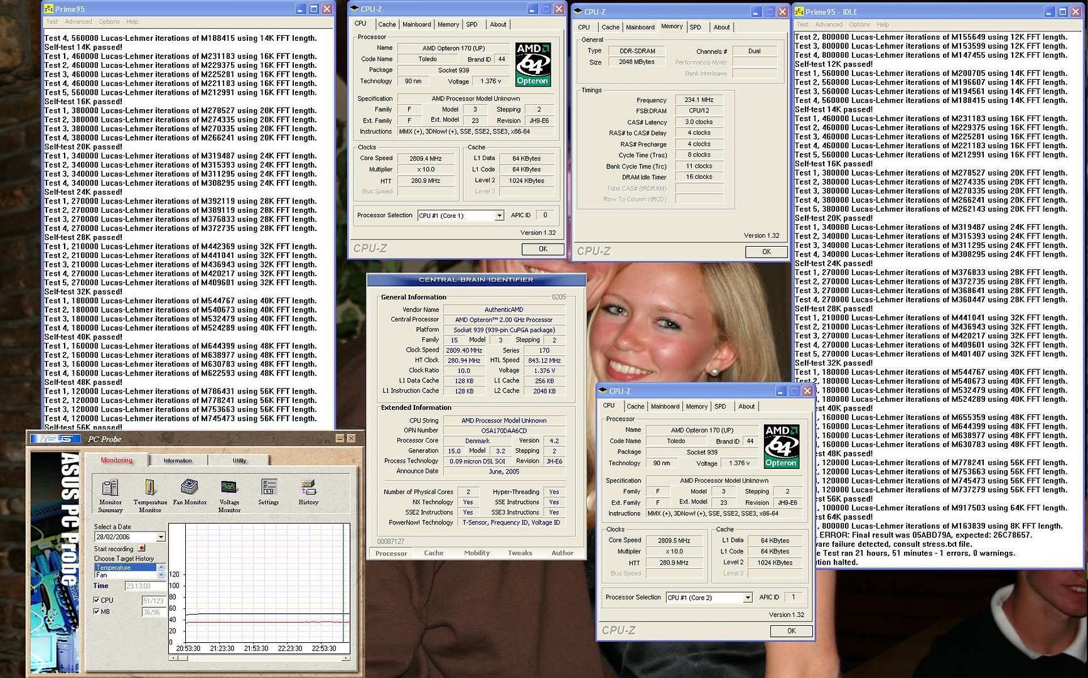
Task: Open Processor Selection dropdown showing Core 1
Action: [x=499, y=215]
